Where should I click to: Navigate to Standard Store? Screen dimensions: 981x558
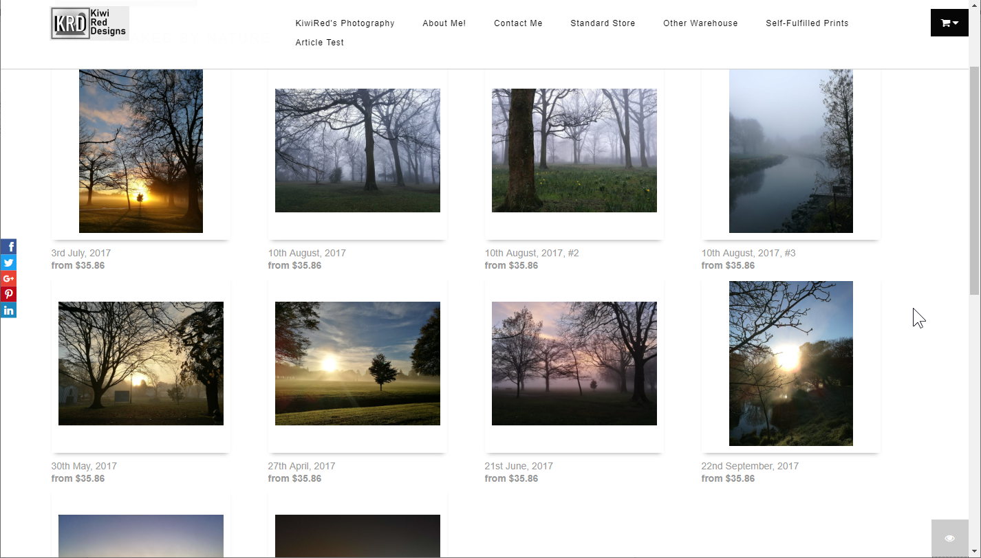pyautogui.click(x=603, y=23)
